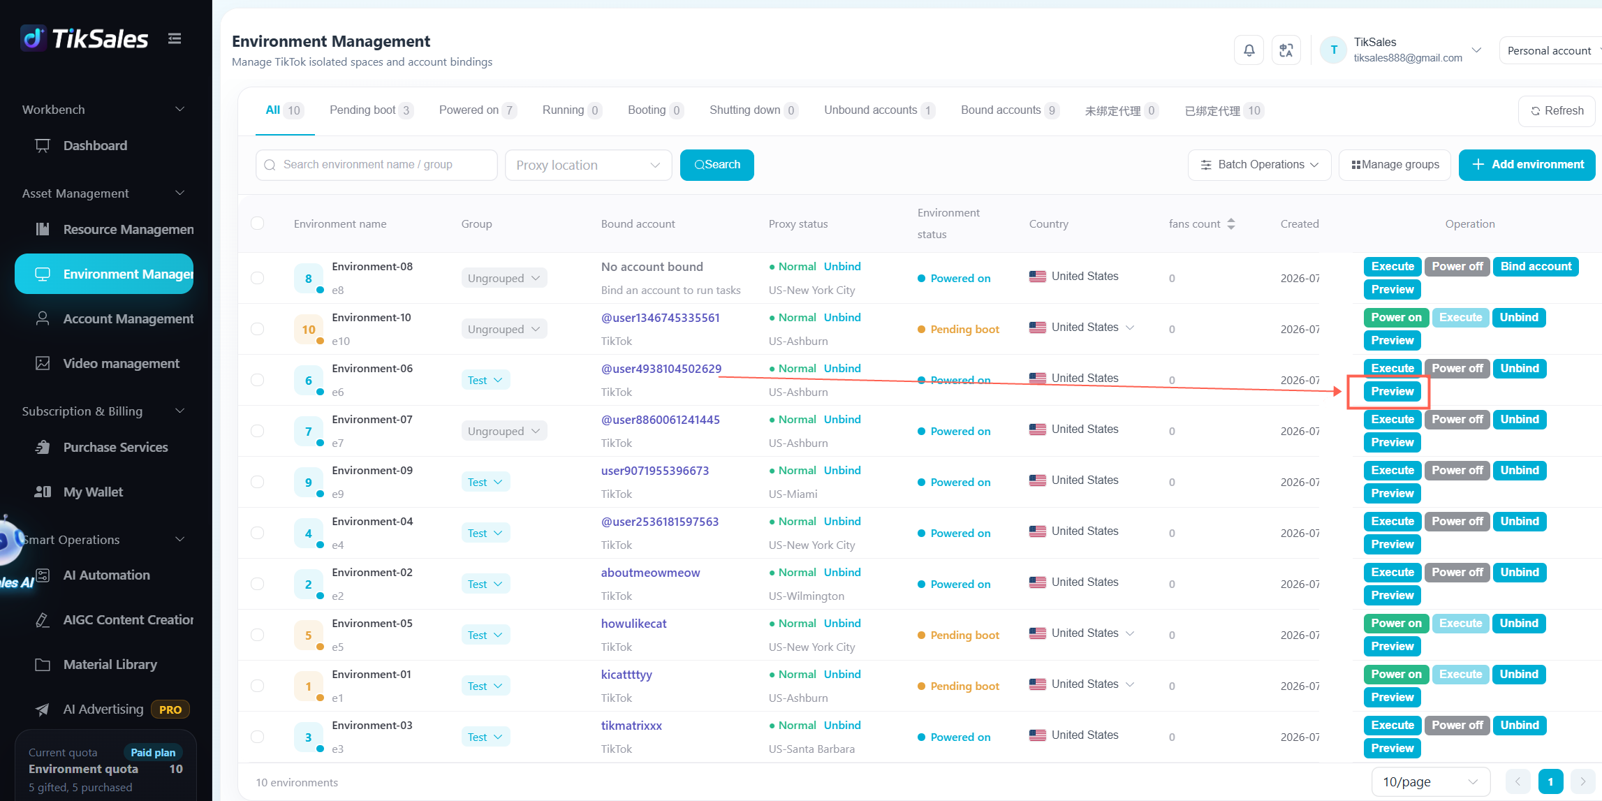Change the 10/page pagination dropdown
This screenshot has width=1602, height=801.
(x=1430, y=782)
